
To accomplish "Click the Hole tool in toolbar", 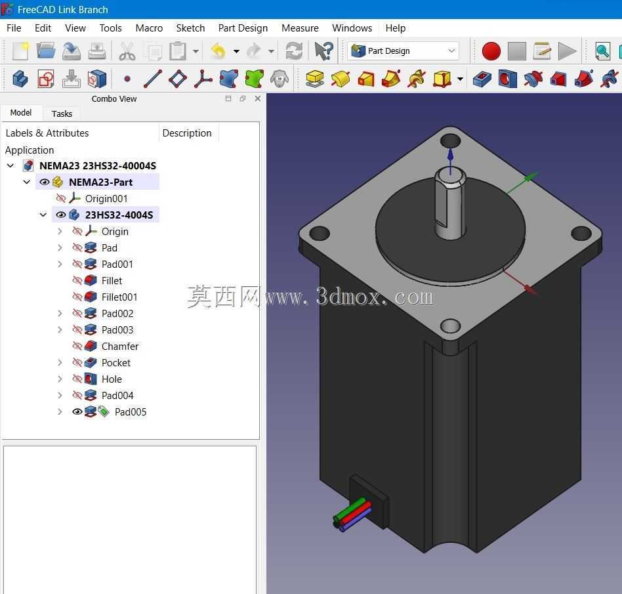I will (507, 79).
